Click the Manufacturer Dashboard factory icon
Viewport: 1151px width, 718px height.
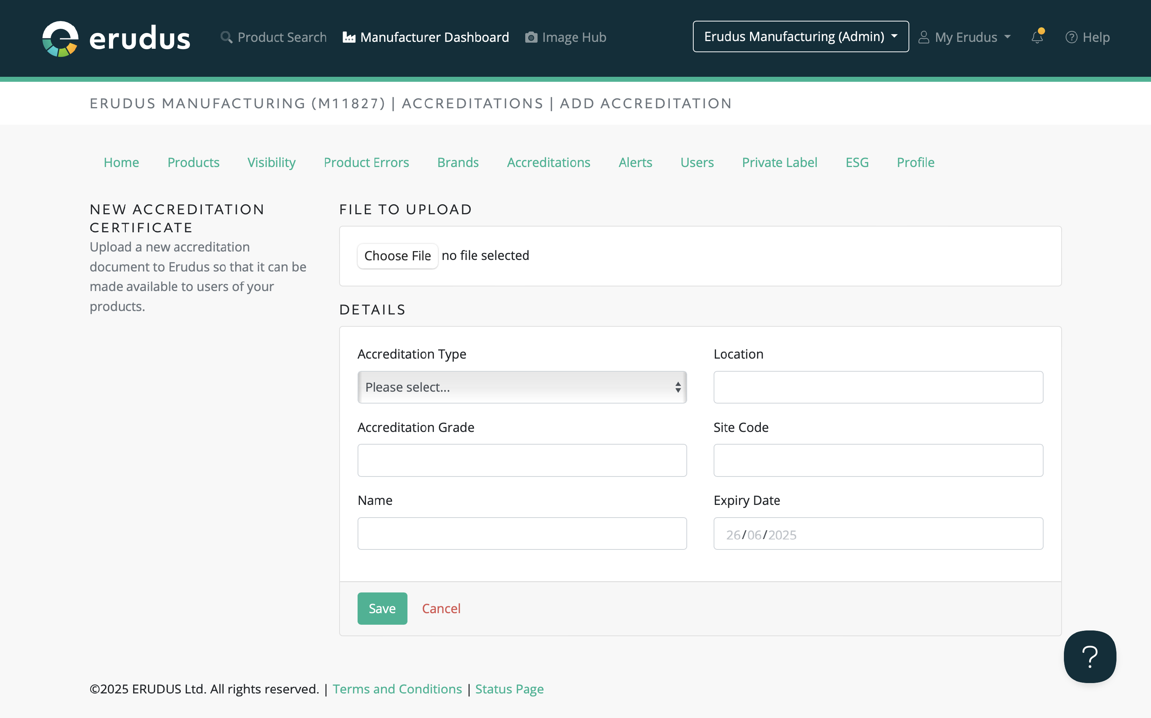(349, 37)
